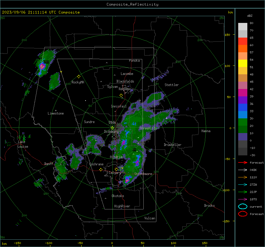Select the bright green 20-30 dBZ swatch

click(243, 122)
